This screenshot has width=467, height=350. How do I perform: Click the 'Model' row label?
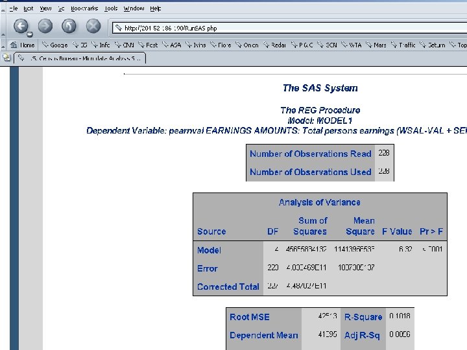[209, 250]
